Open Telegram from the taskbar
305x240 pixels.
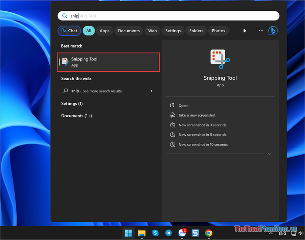click(169, 233)
